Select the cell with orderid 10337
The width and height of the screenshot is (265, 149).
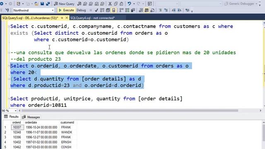click(17, 127)
